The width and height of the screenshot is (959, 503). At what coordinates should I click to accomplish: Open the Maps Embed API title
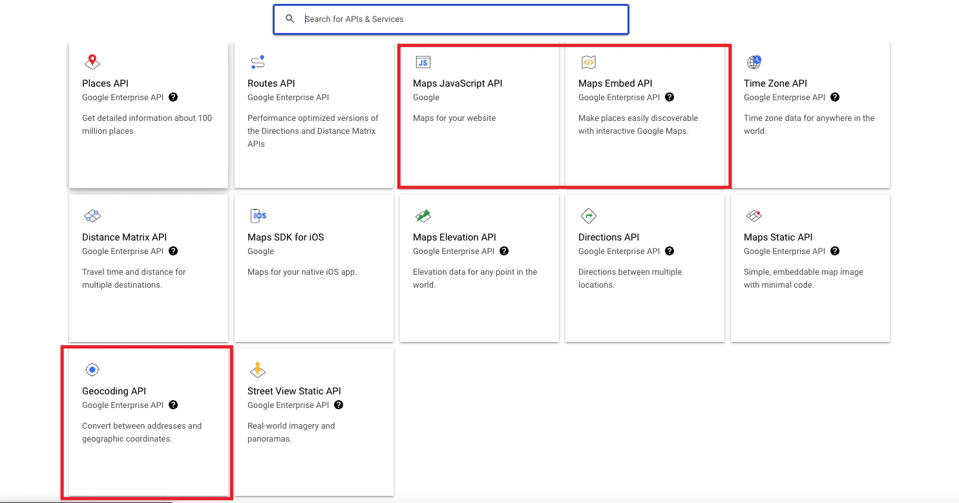(x=615, y=83)
